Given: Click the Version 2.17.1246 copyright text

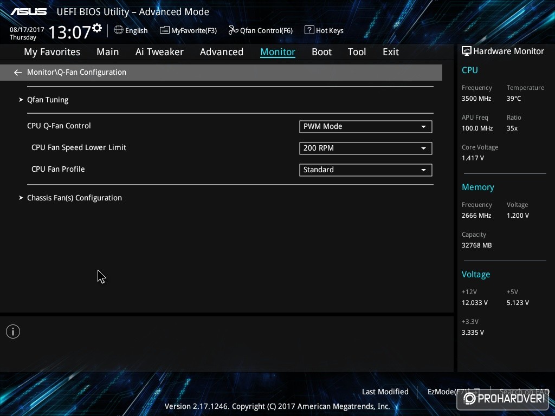Looking at the screenshot, I should [x=277, y=406].
